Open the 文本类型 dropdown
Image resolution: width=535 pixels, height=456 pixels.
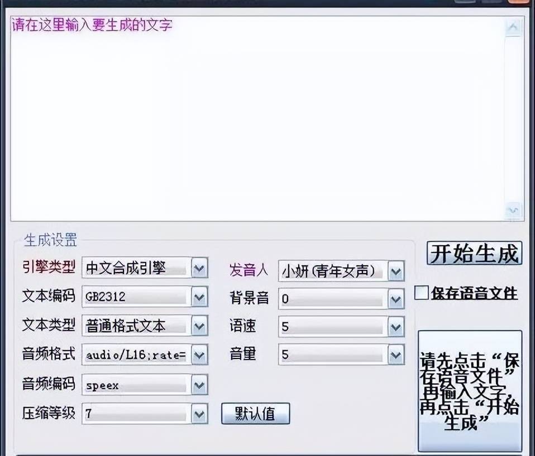coord(198,326)
